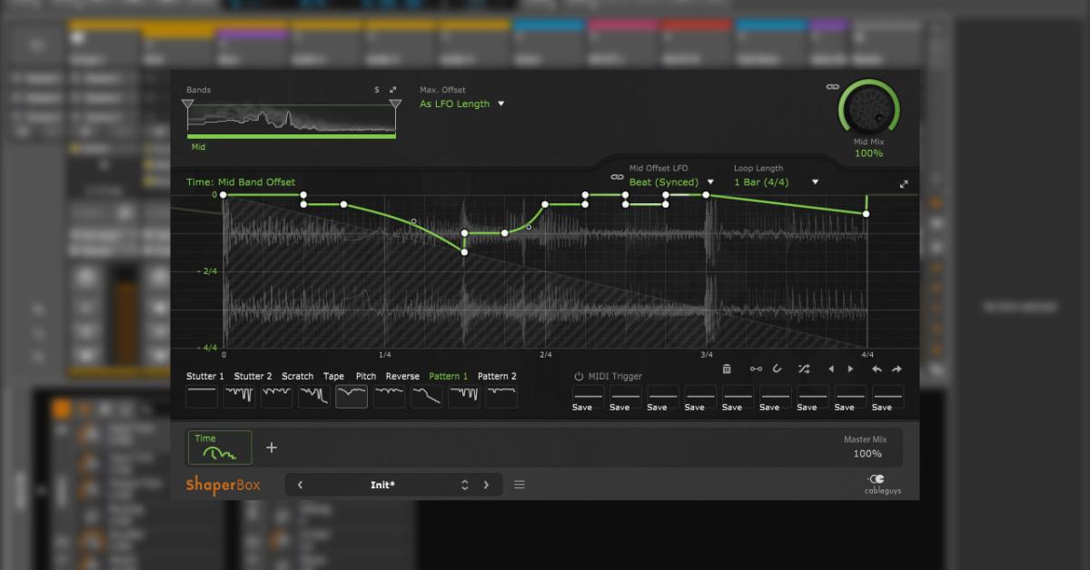Enlarge the curve editor with the expand icon

coord(904,184)
